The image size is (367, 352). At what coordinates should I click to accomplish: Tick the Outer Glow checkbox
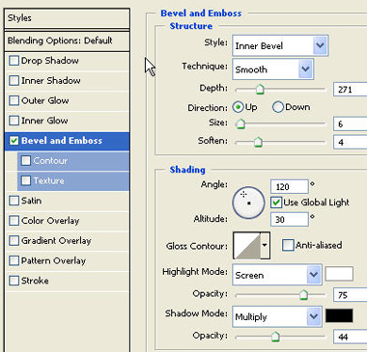14,100
